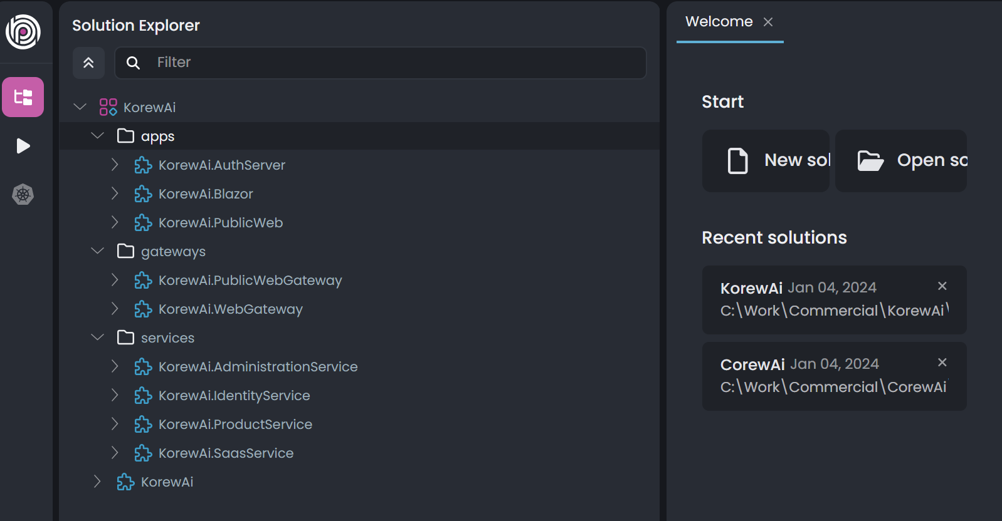Open the Solution Runner play icon
The image size is (1002, 521).
(23, 146)
